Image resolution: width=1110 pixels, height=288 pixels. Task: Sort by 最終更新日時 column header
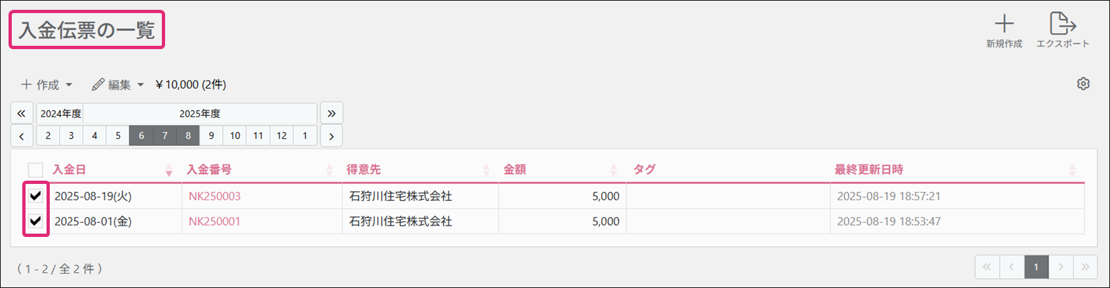(x=869, y=170)
